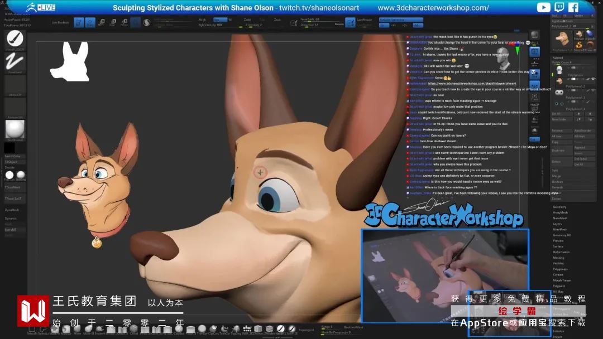
Task: Open the 3dcharacterworkshop blackfriday link in chat
Action: point(472,83)
